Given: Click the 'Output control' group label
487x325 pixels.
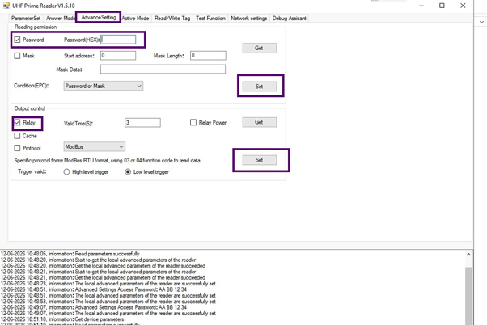Looking at the screenshot, I should 30,108.
